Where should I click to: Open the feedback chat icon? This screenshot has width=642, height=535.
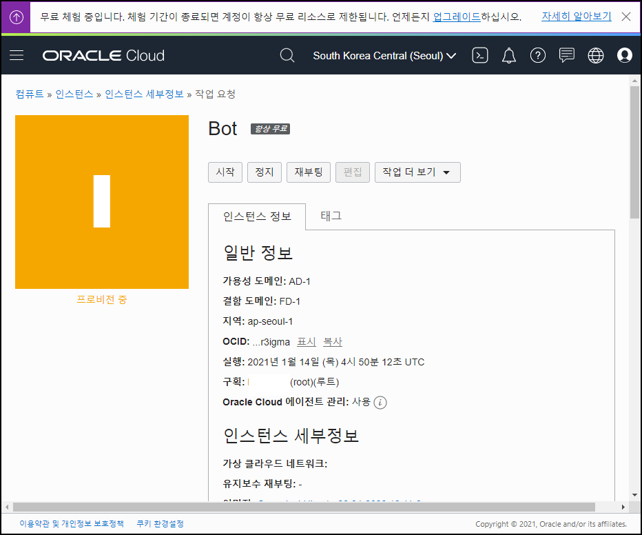pos(567,56)
